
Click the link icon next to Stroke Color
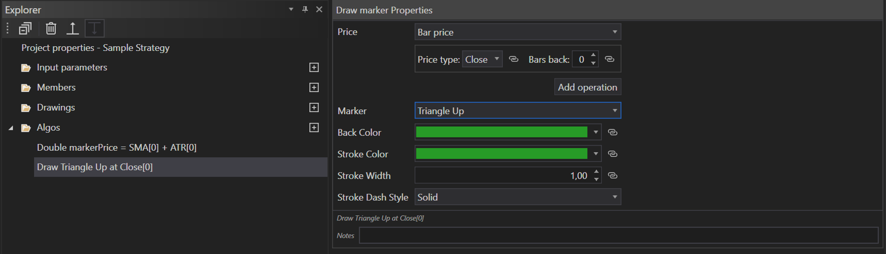[x=612, y=154]
